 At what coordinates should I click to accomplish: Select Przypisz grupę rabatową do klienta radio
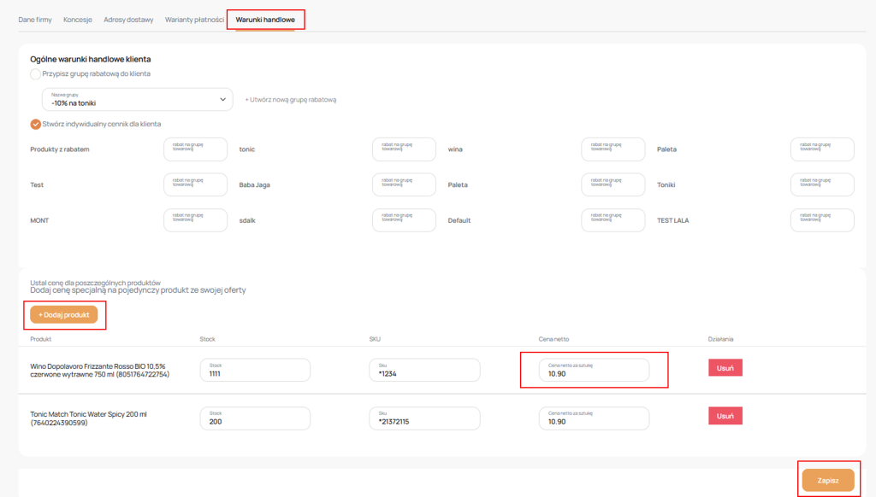coord(35,74)
